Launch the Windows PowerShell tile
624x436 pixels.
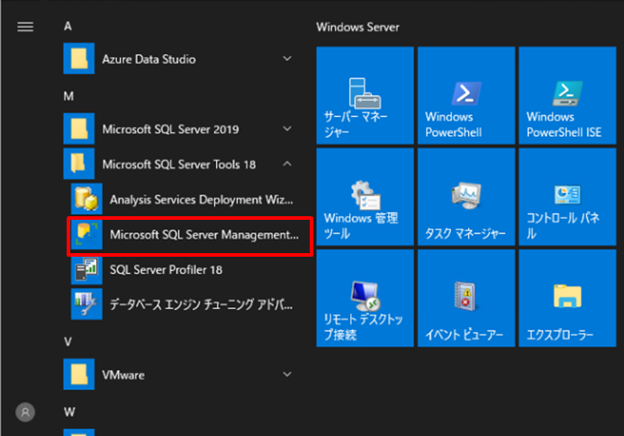pyautogui.click(x=466, y=95)
